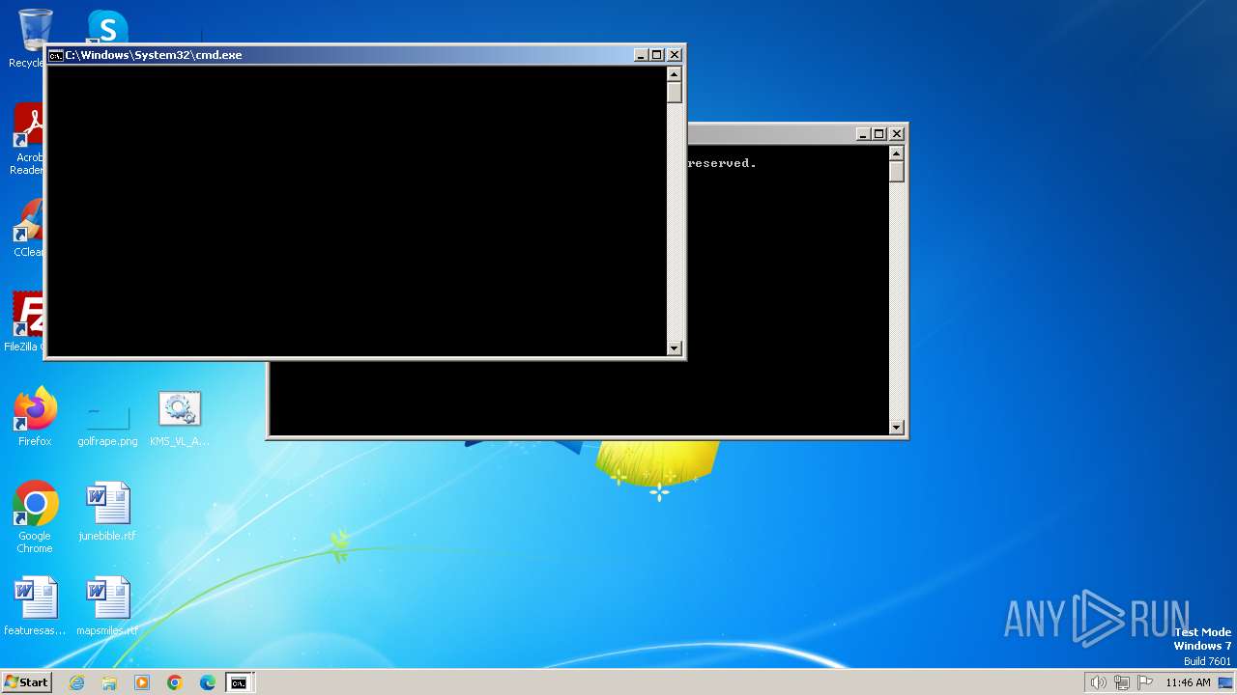
Task: Launch Windows Media Player from taskbar
Action: 142,682
